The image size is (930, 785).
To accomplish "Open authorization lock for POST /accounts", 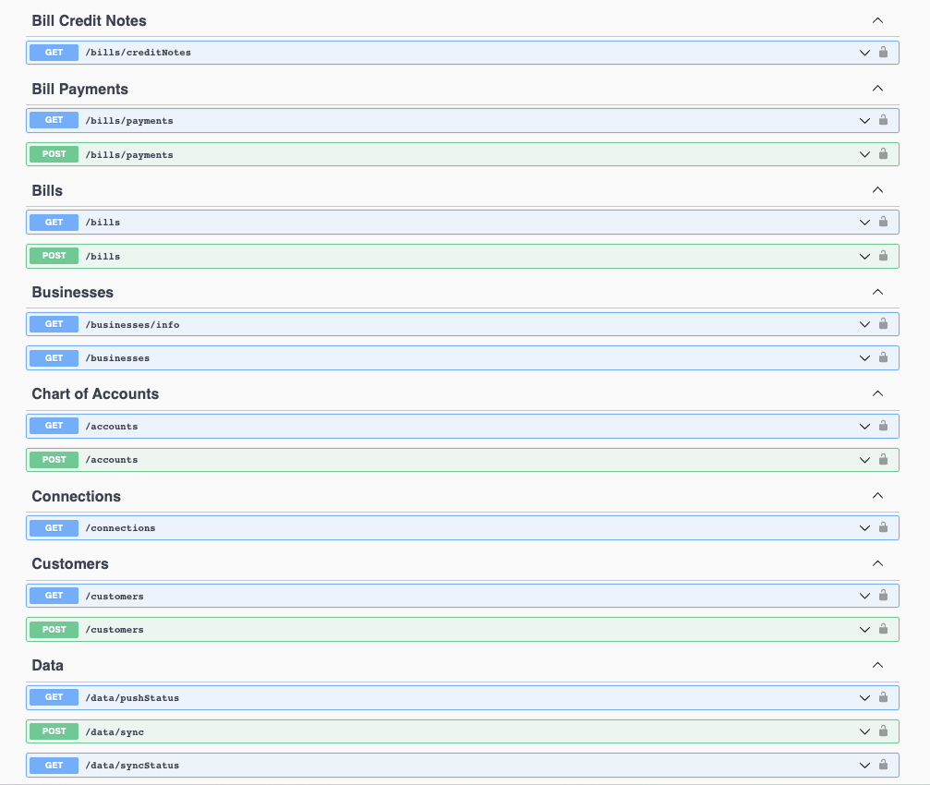I will tap(883, 459).
